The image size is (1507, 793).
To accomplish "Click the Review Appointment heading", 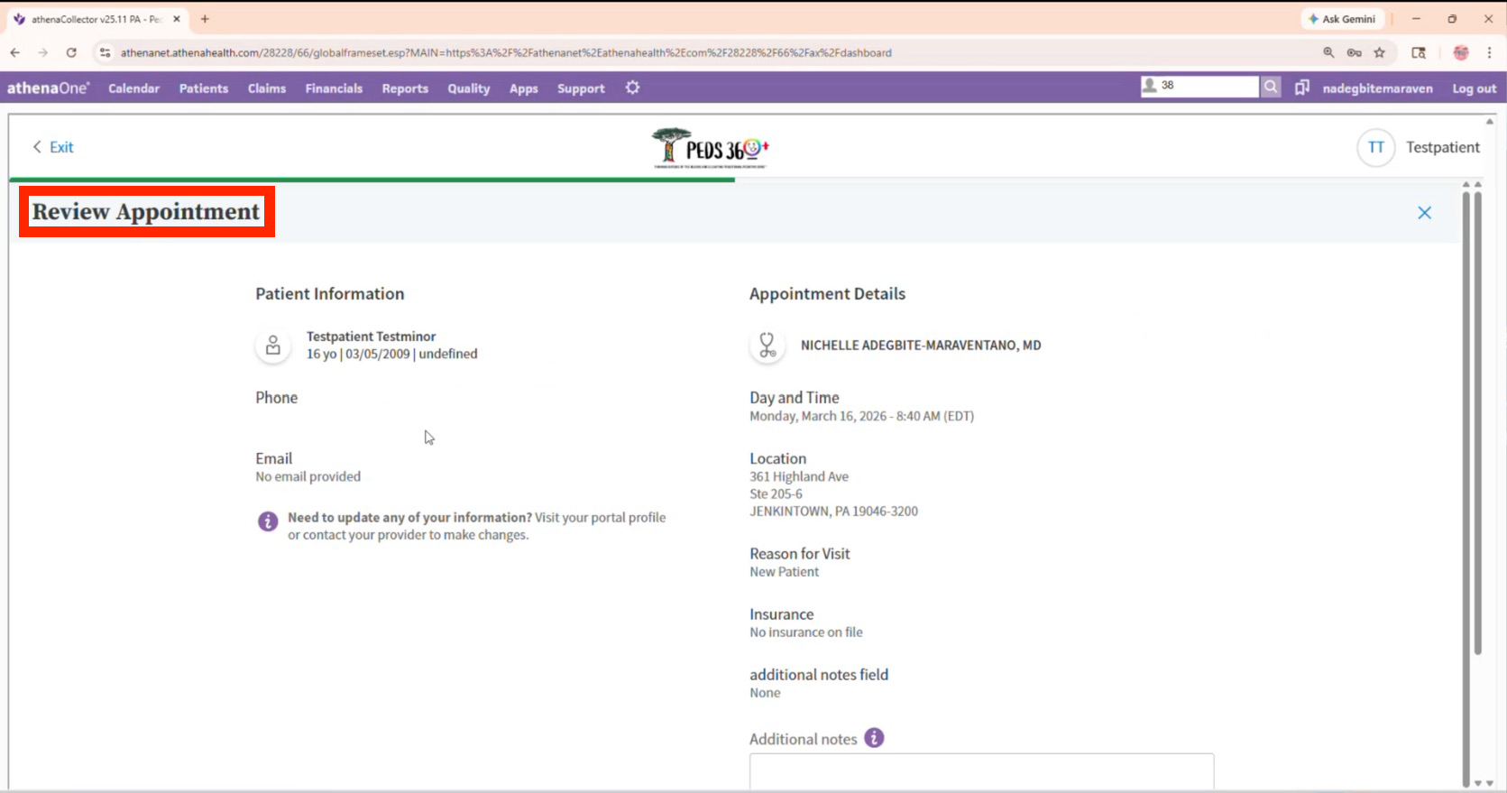I will (146, 212).
